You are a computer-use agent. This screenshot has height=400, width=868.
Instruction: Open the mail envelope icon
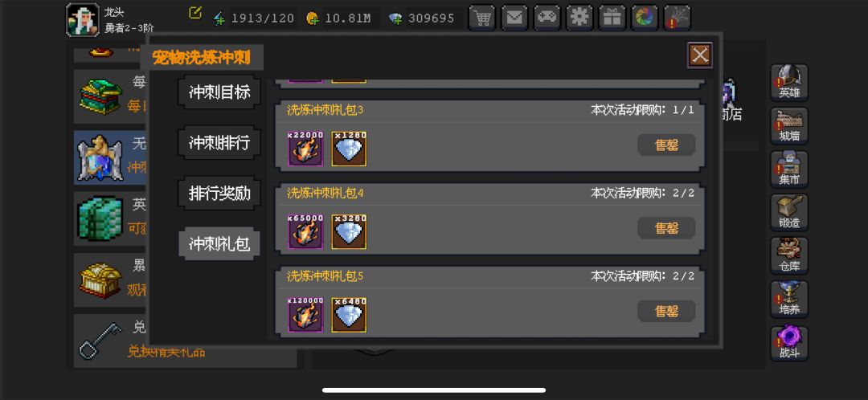click(514, 18)
